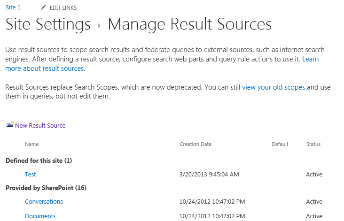Select the Default column header
Image resolution: width=344 pixels, height=221 pixels.
click(280, 144)
